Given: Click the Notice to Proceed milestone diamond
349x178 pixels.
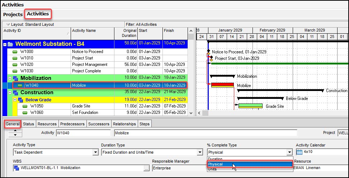Looking at the screenshot, I should (208, 51).
